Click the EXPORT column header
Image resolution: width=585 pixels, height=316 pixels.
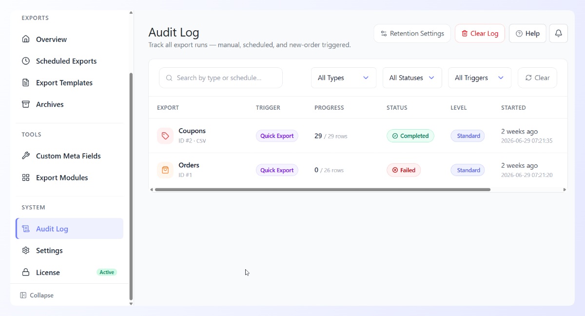coord(168,108)
